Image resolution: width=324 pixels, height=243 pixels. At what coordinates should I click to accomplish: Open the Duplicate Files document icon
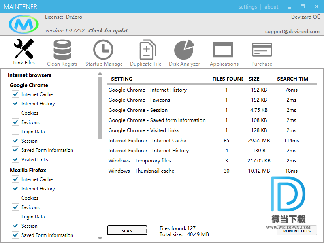(147, 49)
